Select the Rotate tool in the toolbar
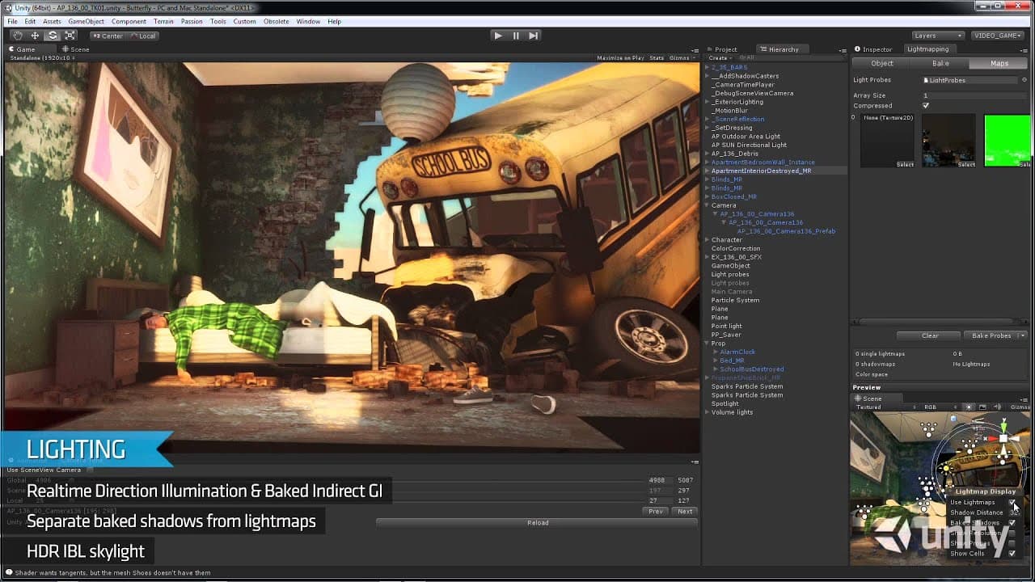This screenshot has width=1035, height=582. [53, 36]
